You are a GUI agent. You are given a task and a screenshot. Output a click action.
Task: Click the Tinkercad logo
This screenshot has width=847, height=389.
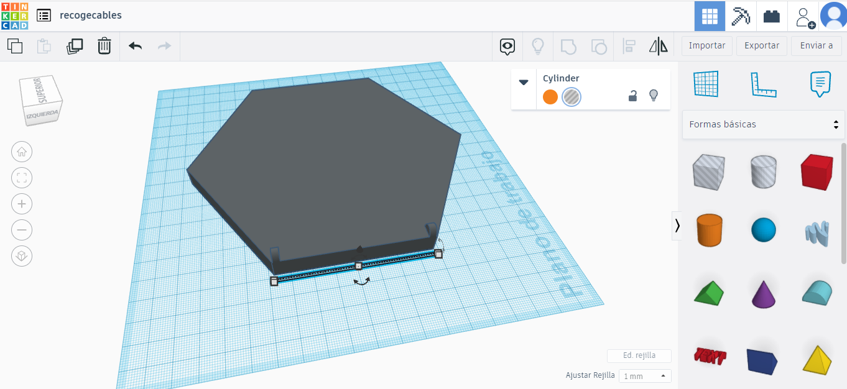tap(14, 16)
